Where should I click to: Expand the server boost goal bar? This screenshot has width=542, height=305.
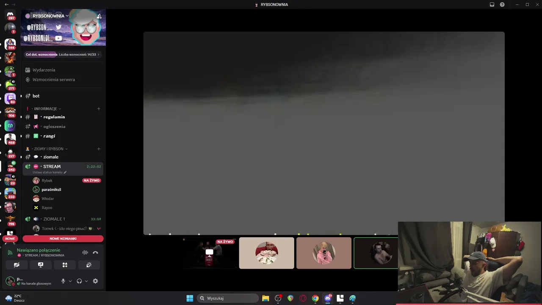[62, 54]
